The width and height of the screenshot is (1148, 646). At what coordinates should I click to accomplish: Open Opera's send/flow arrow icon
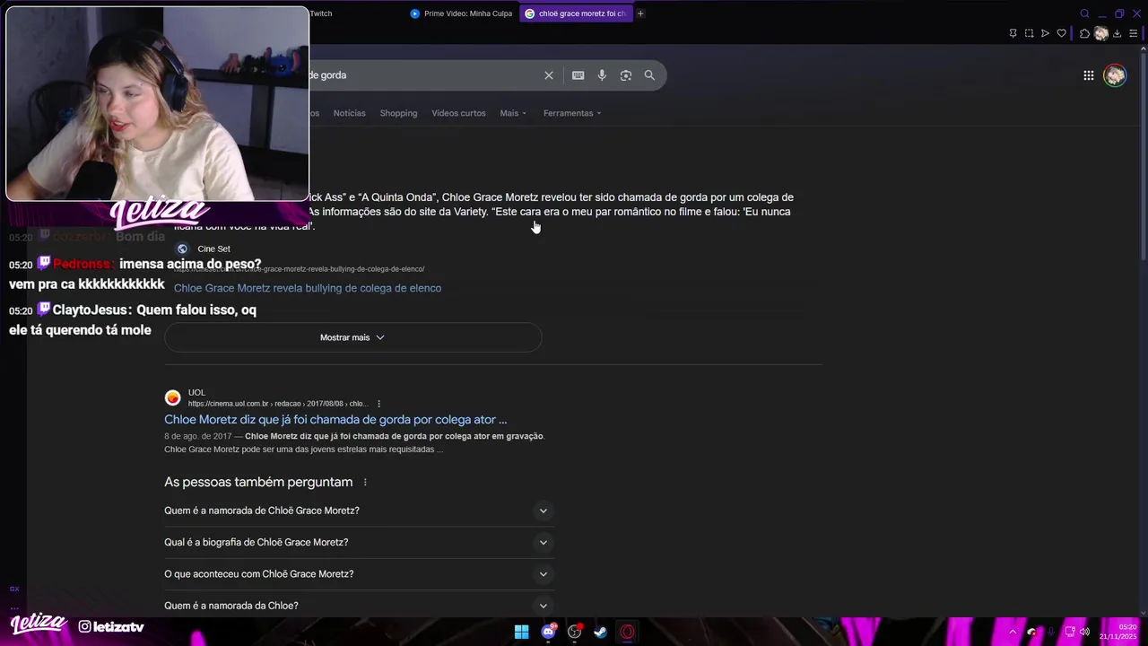1045,33
